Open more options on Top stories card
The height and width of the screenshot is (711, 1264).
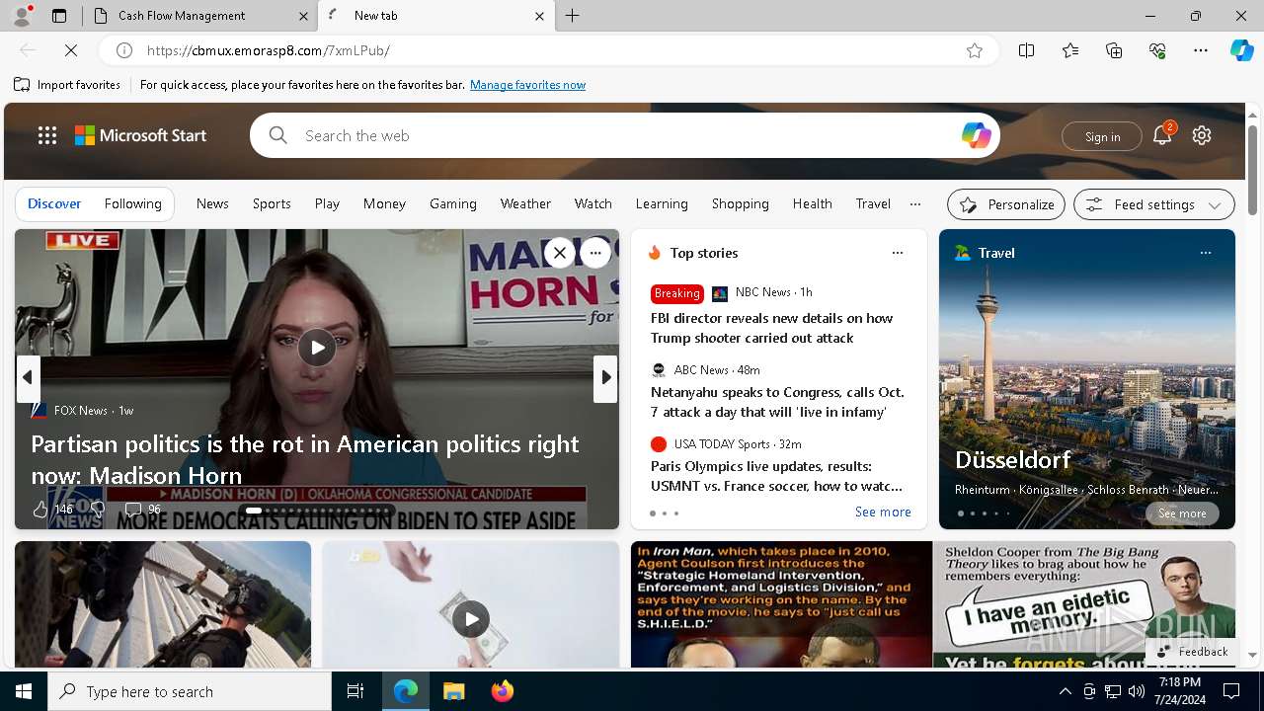coord(897,253)
